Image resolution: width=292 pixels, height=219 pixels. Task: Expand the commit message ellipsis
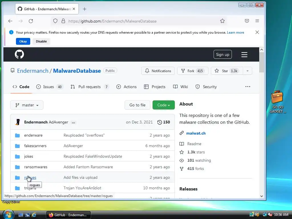(x=73, y=122)
